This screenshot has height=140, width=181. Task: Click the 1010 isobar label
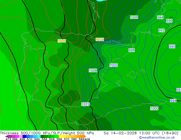coord(86,104)
